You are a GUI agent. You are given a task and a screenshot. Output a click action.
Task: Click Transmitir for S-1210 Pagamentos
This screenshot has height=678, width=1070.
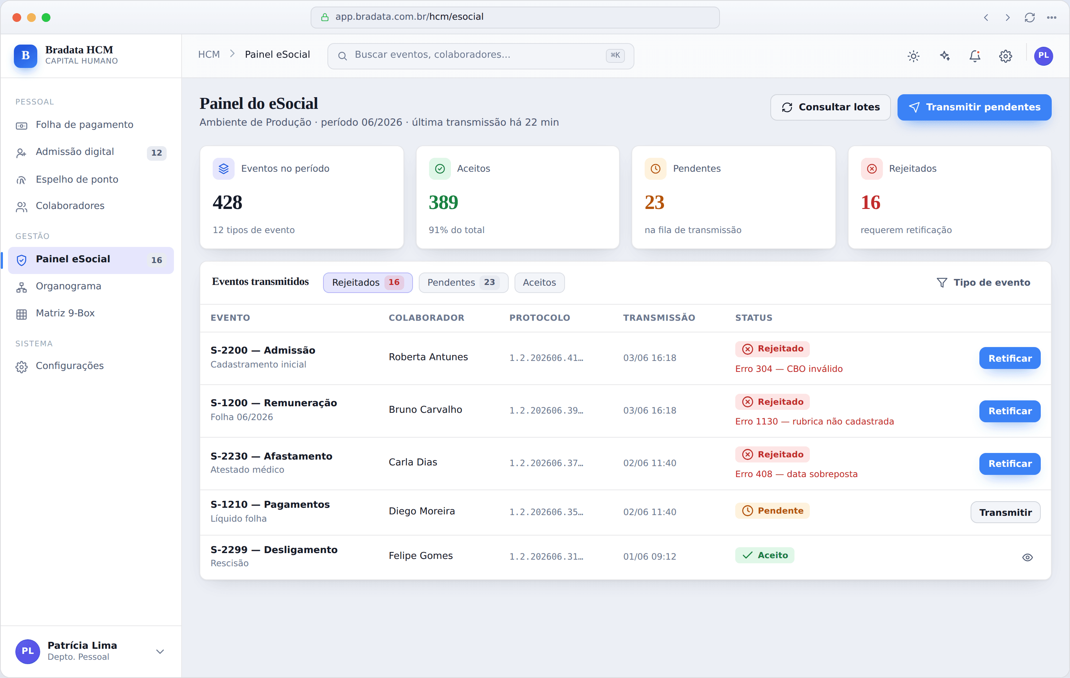coord(1005,512)
